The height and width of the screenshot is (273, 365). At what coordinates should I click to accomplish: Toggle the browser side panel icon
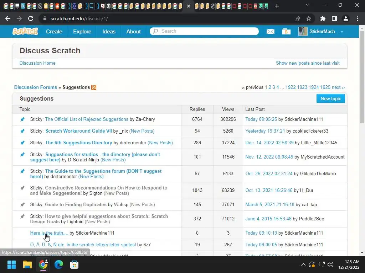coord(334,18)
